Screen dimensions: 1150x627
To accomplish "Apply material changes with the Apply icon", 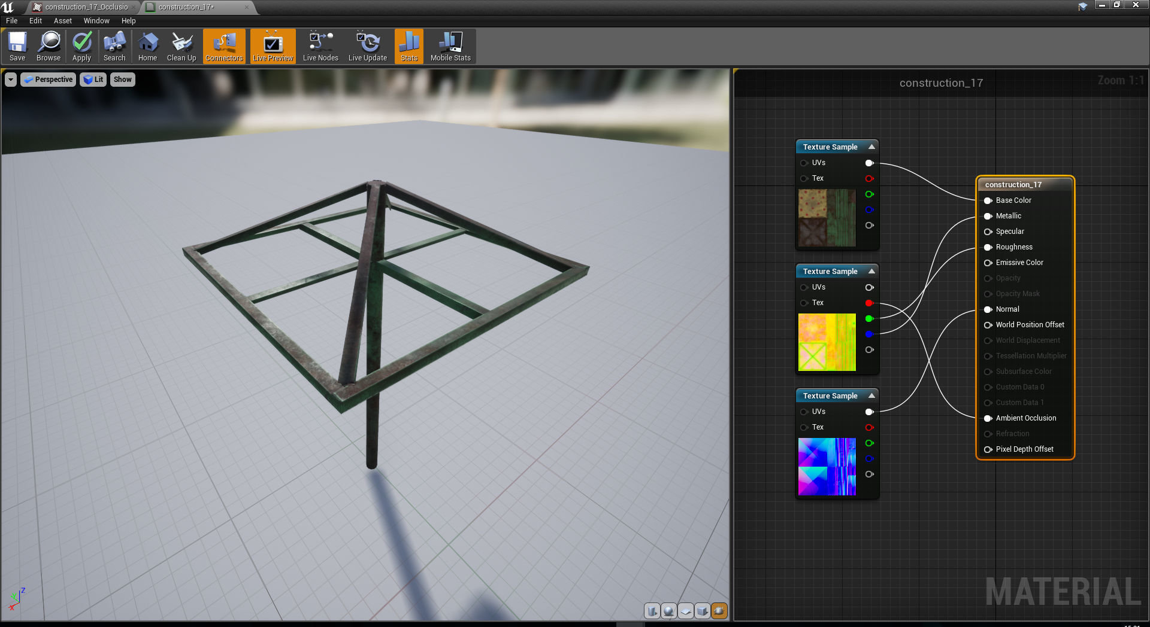I will 81,47.
